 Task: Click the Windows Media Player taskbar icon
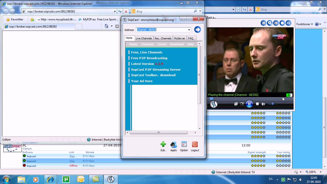pyautogui.click(x=35, y=179)
